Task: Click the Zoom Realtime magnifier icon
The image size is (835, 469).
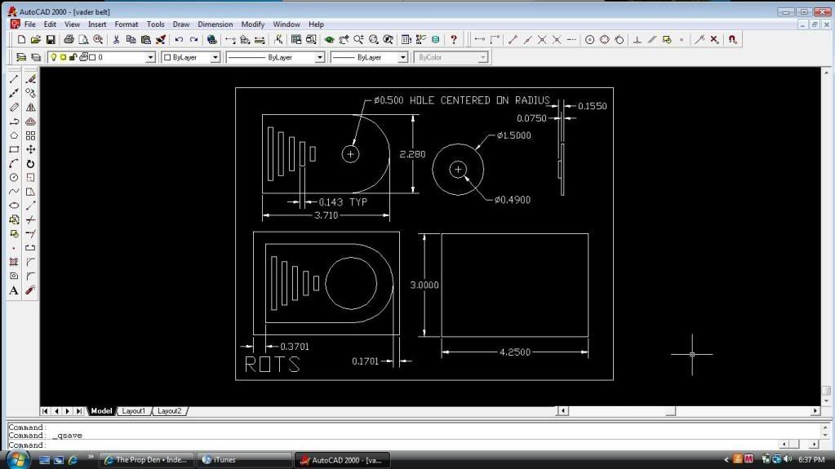Action: click(x=359, y=39)
